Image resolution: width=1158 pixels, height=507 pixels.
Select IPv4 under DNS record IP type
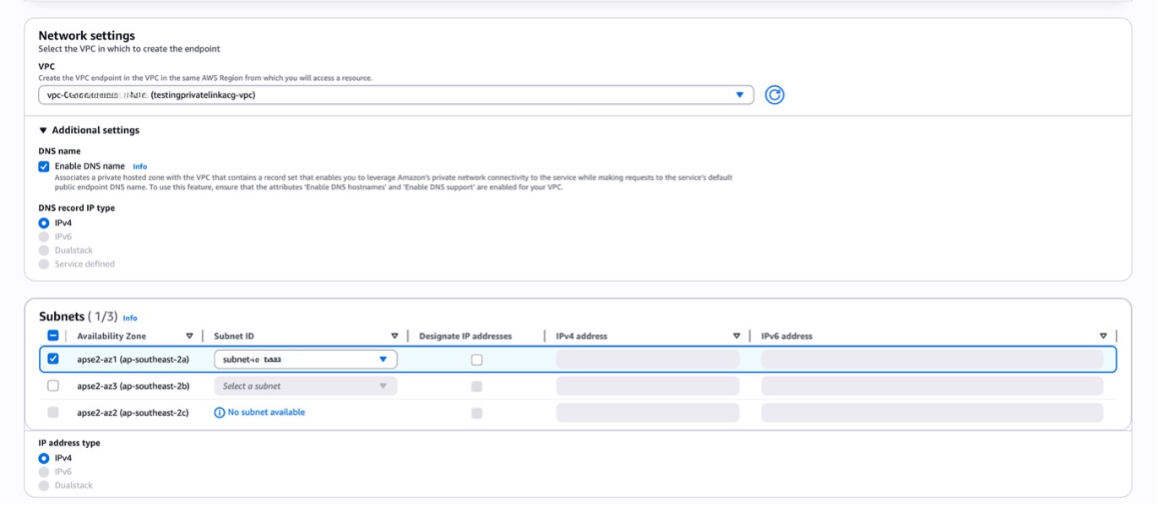pyautogui.click(x=44, y=223)
